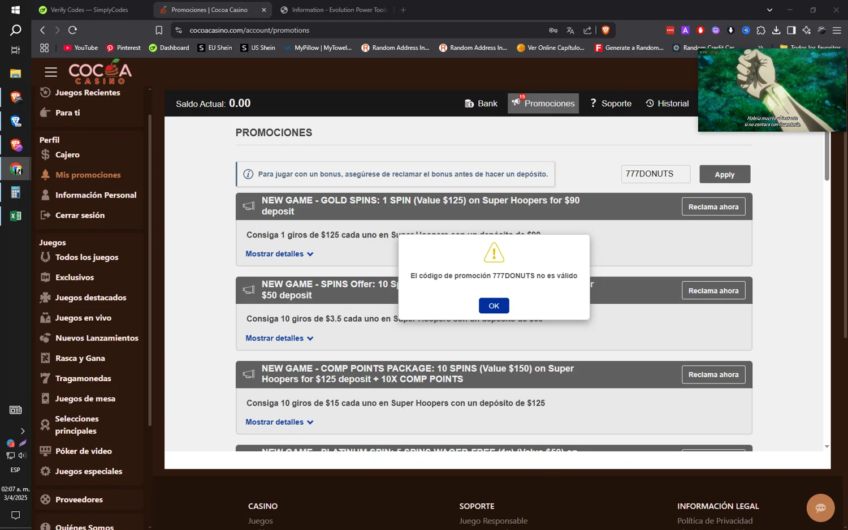Close the Cocoa Casino tab

tap(263, 10)
